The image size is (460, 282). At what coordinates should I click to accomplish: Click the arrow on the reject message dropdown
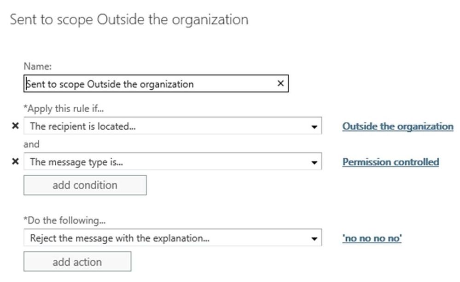pos(314,239)
